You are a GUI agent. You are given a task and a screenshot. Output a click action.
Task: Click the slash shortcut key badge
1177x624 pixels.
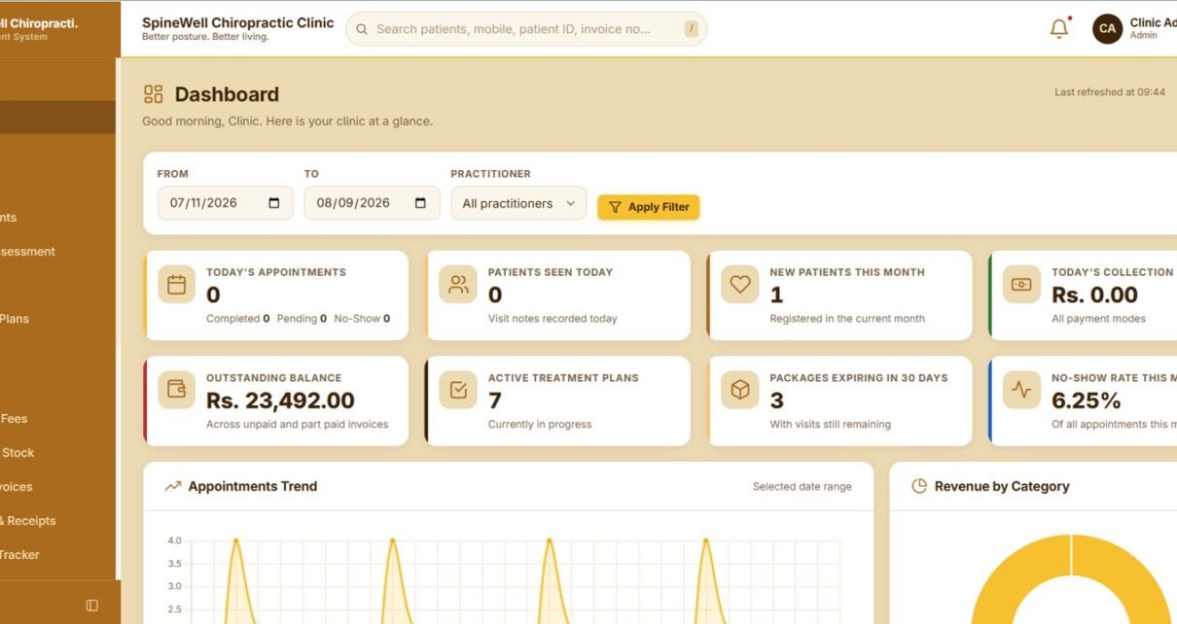(692, 29)
